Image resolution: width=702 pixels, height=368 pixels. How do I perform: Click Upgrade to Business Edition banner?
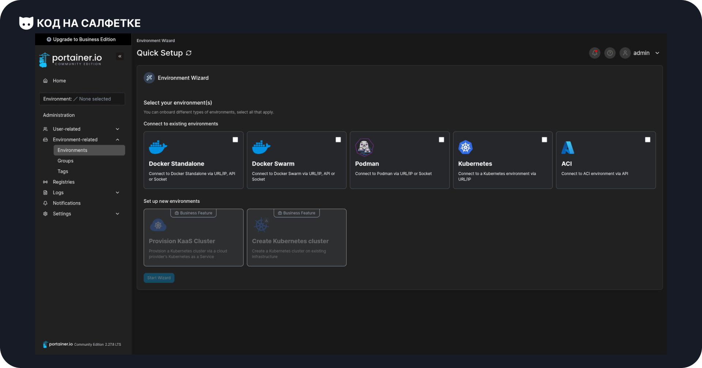83,39
